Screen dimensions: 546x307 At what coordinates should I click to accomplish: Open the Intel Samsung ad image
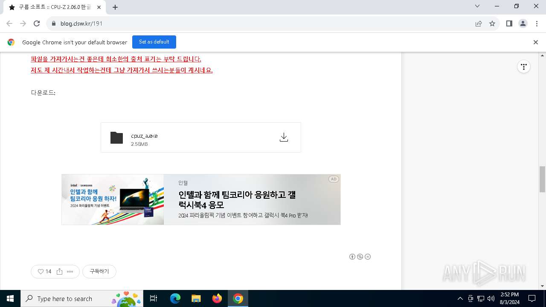(113, 200)
